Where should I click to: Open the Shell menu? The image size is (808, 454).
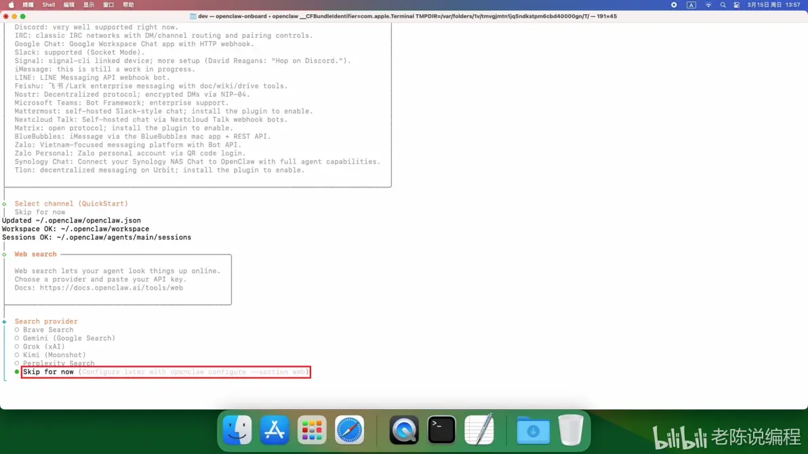click(48, 5)
